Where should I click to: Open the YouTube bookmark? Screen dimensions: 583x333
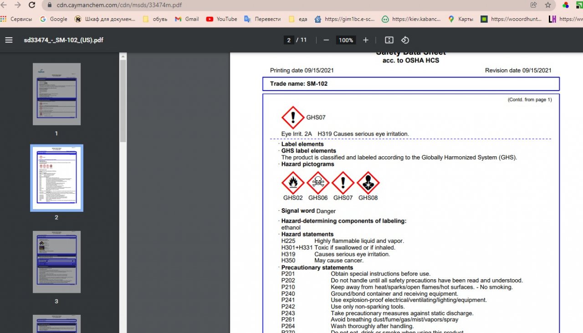tap(221, 19)
